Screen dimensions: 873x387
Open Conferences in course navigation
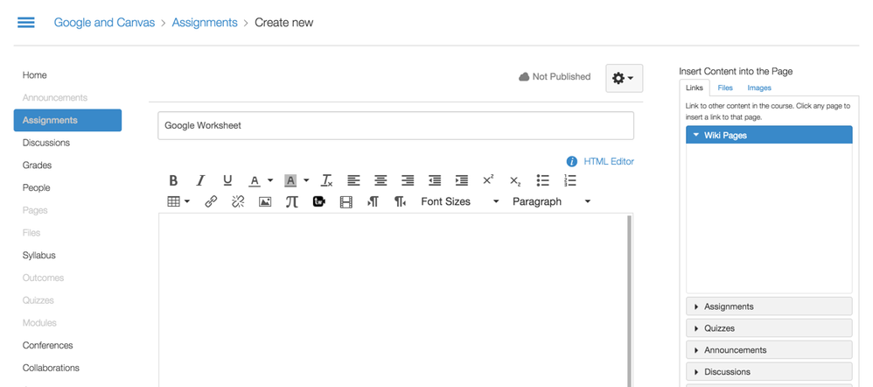coord(47,345)
